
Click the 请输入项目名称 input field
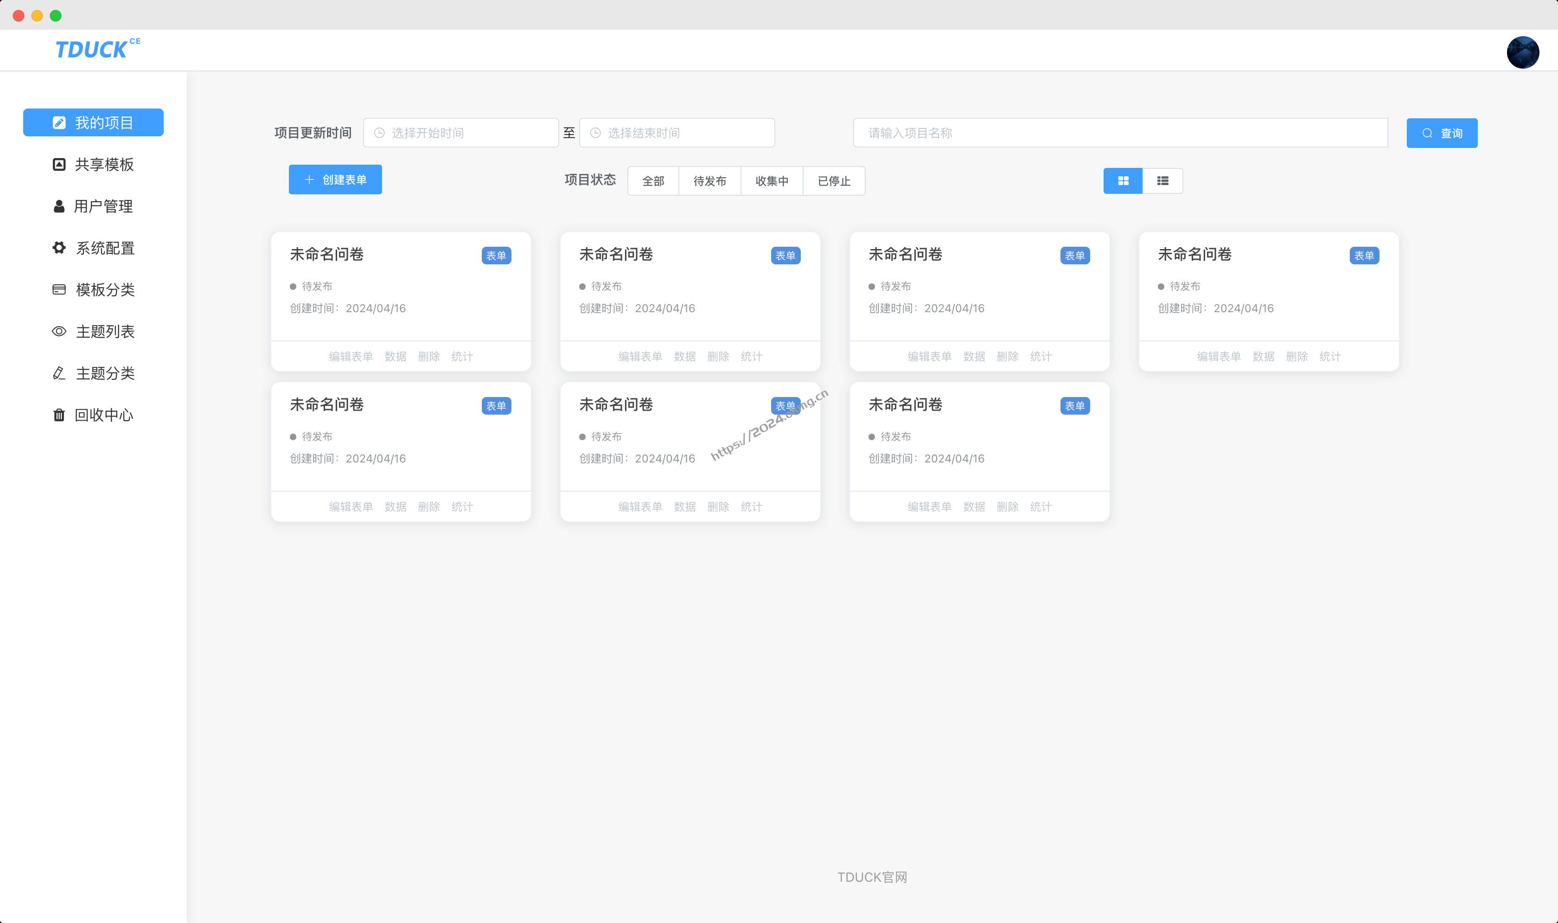tap(1119, 133)
